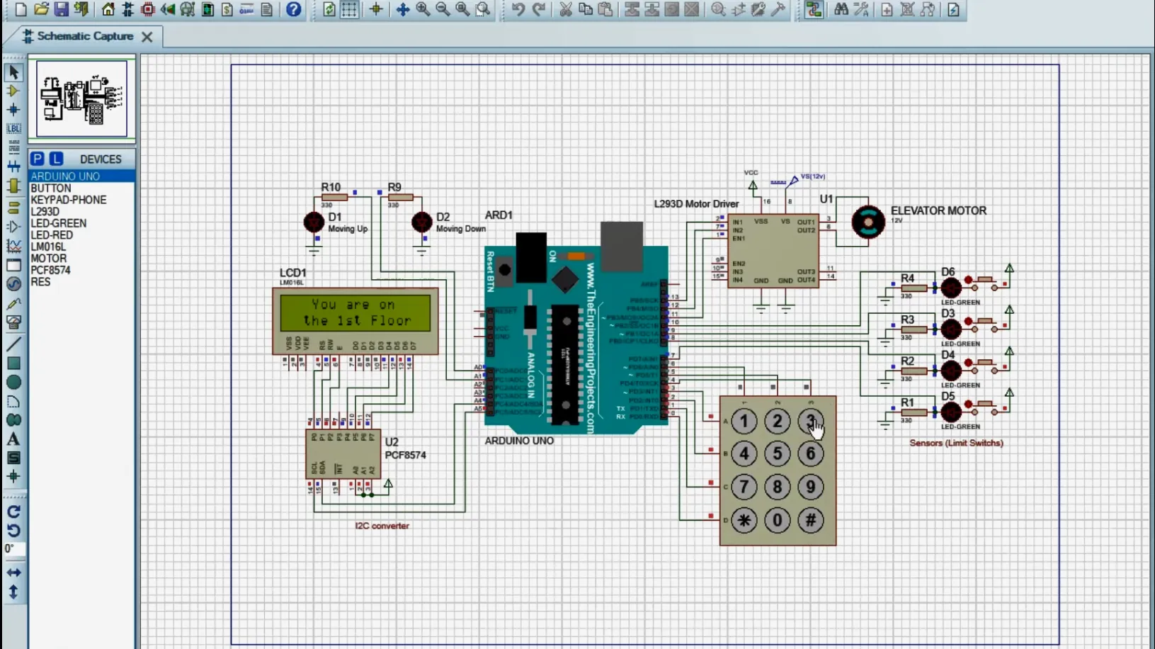Select the 2D Text (A) tool
Viewport: 1155px width, 649px height.
coord(13,439)
